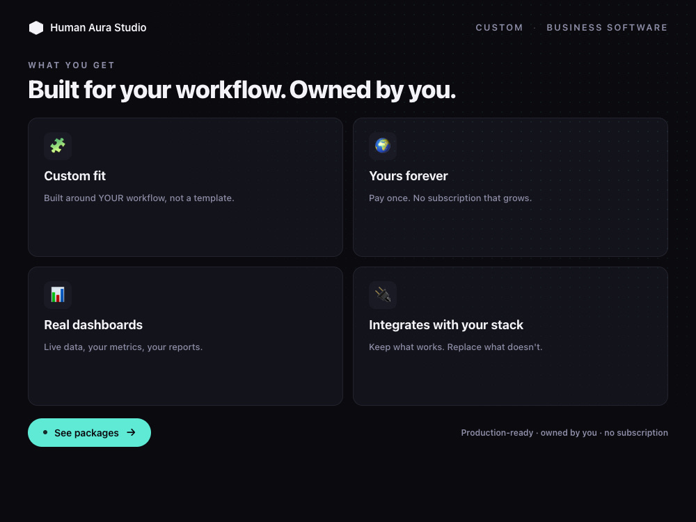Click 'Built around YOUR workflow, not a template.' text
The height and width of the screenshot is (522, 696).
click(x=139, y=198)
